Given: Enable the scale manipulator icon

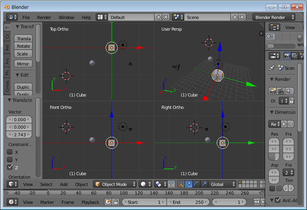Looking at the screenshot, I should click(204, 184).
